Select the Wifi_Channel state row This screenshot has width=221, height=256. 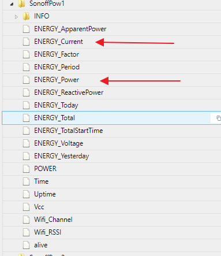(112, 220)
